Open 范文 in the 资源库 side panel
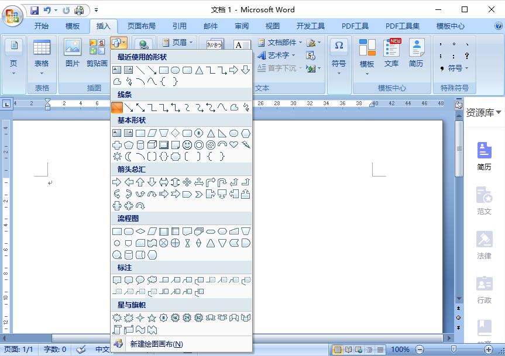The image size is (505, 356). tap(484, 201)
